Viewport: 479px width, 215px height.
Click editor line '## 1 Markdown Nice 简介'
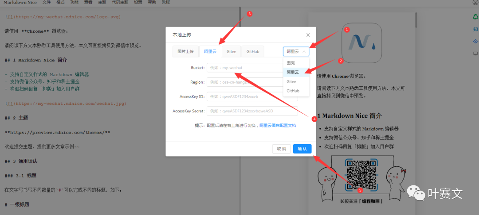pos(36,60)
